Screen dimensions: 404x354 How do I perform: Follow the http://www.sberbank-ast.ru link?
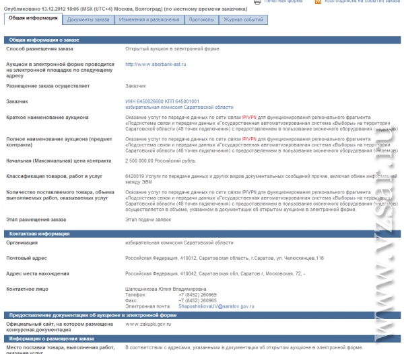point(156,64)
